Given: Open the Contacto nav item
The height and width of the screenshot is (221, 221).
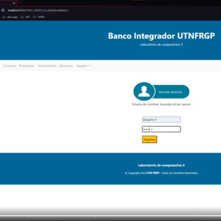Looking at the screenshot, I should [x=9, y=66].
